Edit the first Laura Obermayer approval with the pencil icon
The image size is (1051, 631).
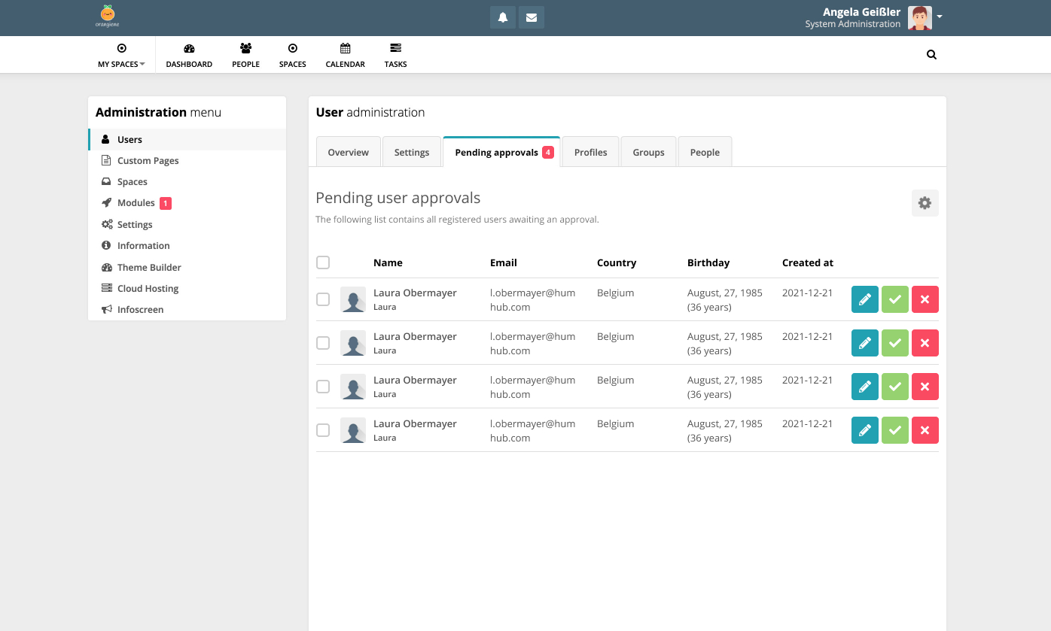pyautogui.click(x=864, y=299)
